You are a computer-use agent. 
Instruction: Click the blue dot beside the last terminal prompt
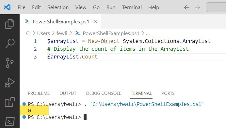(x=24, y=117)
